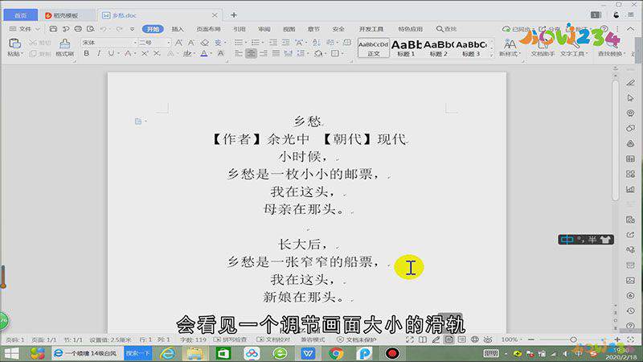
Task: Switch to the 引用 ribbon tab
Action: 239,29
